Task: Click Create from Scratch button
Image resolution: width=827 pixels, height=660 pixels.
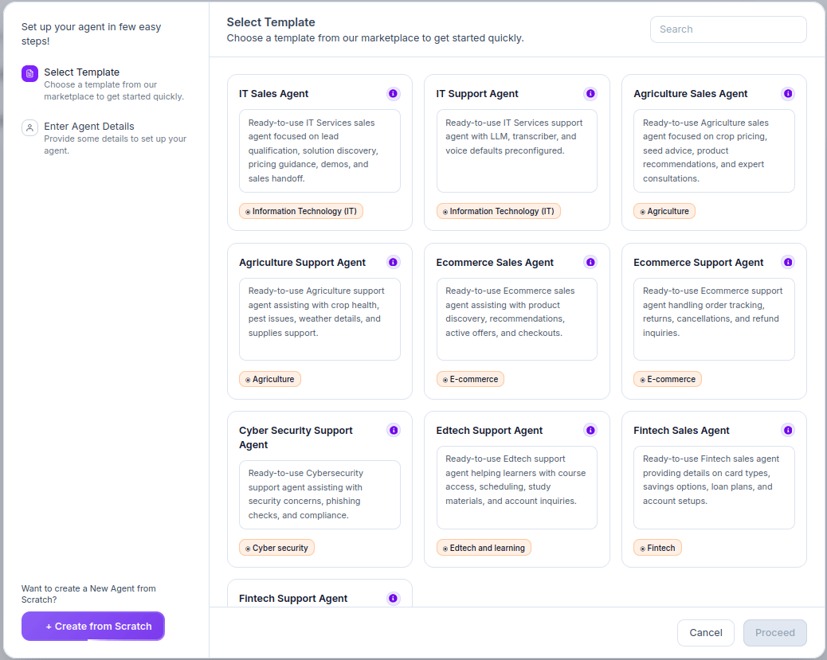Action: pyautogui.click(x=93, y=627)
